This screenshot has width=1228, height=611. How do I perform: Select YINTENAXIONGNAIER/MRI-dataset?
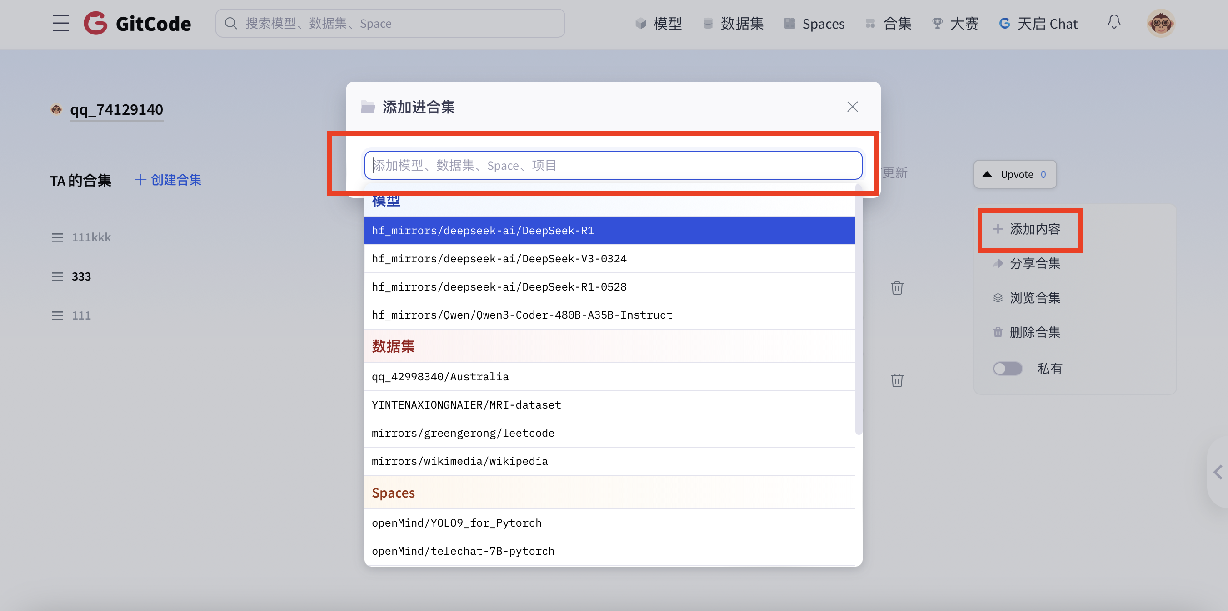(x=610, y=405)
